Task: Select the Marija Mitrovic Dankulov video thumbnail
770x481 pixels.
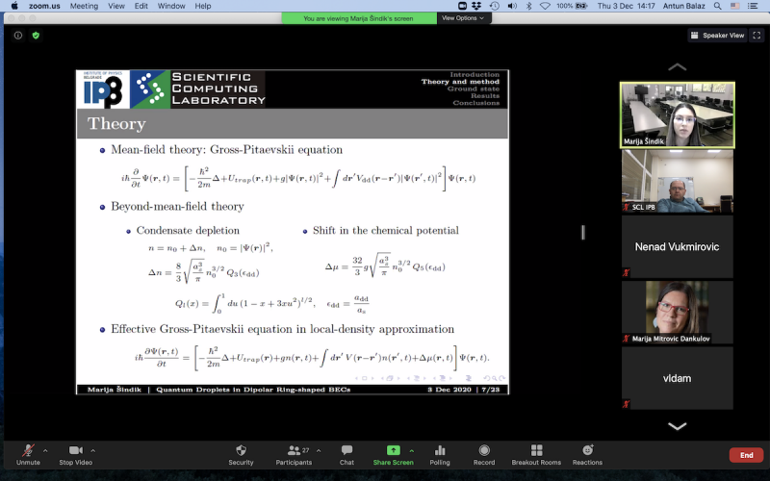Action: coord(677,313)
